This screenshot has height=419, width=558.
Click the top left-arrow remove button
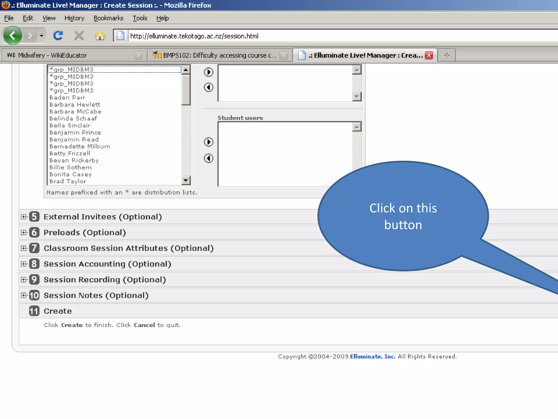click(209, 87)
